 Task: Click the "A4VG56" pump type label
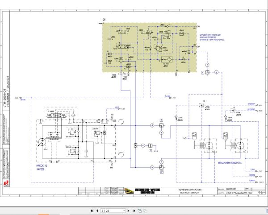[41, 170]
